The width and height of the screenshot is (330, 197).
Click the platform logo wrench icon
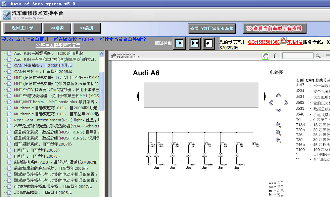(x=6, y=15)
